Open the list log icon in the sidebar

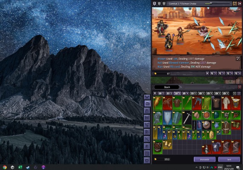point(147,153)
